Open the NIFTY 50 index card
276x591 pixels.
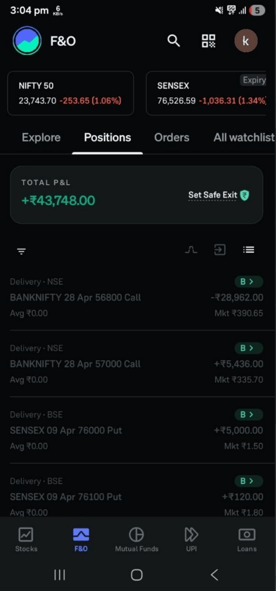tap(70, 93)
